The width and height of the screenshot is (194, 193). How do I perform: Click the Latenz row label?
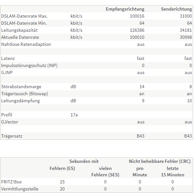tap(8, 59)
